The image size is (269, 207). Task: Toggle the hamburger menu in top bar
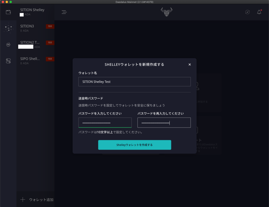tap(64, 12)
